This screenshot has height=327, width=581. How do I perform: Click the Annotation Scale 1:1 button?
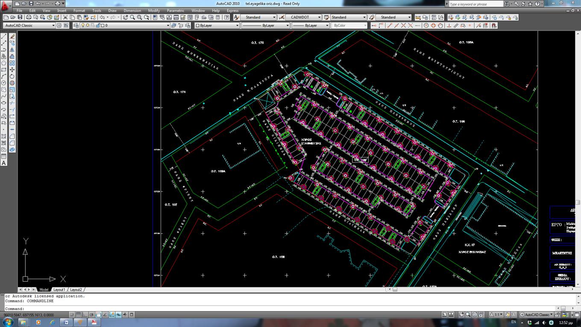(496, 315)
